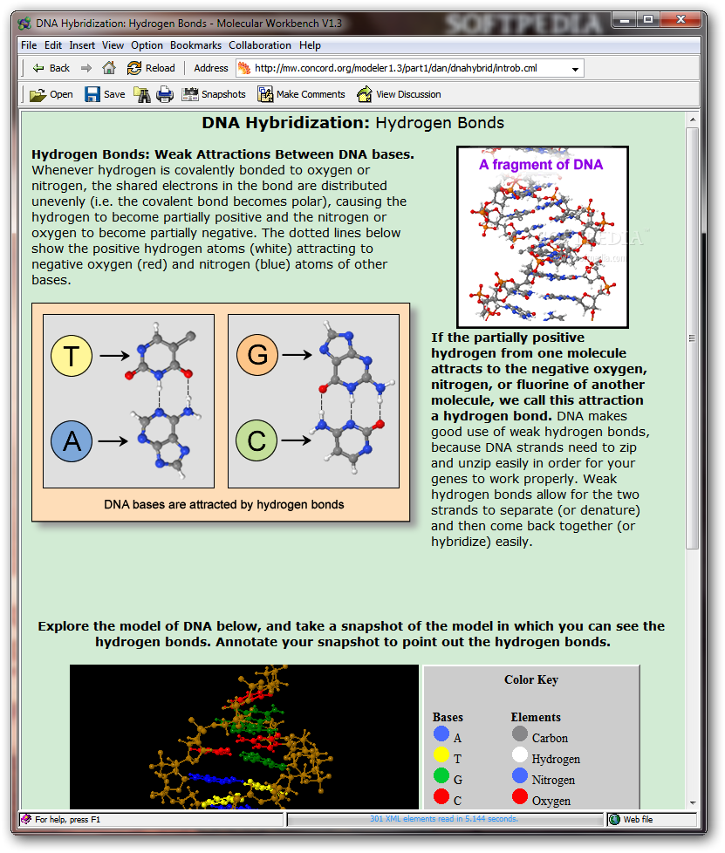Click the Molecular Workbench title bar icon

25,24
